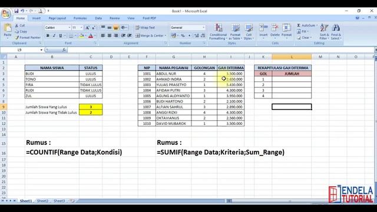The height and width of the screenshot is (212, 377).
Task: Click the Name Box showing L9
Action: tap(19, 49)
